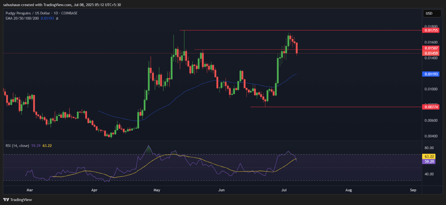Click the yellow 63.22 value in RSI legend
Image resolution: width=446 pixels, height=205 pixels.
[47, 145]
